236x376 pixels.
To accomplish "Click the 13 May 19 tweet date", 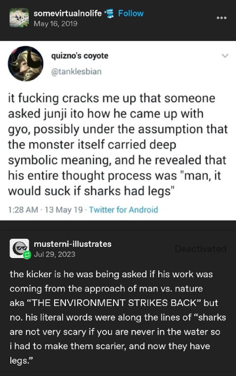I will tap(64, 210).
